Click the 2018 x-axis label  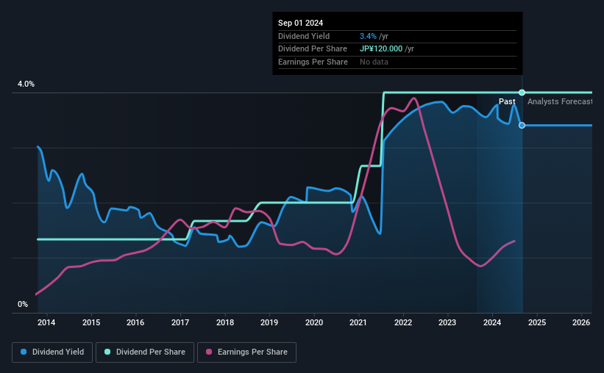click(x=225, y=322)
